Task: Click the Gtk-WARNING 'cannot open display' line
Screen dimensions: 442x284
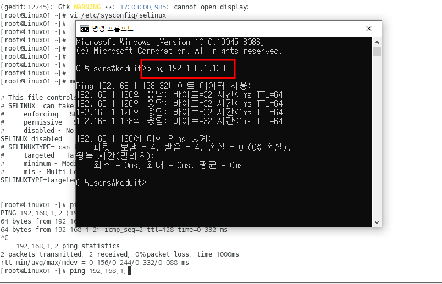Action: 125,7
